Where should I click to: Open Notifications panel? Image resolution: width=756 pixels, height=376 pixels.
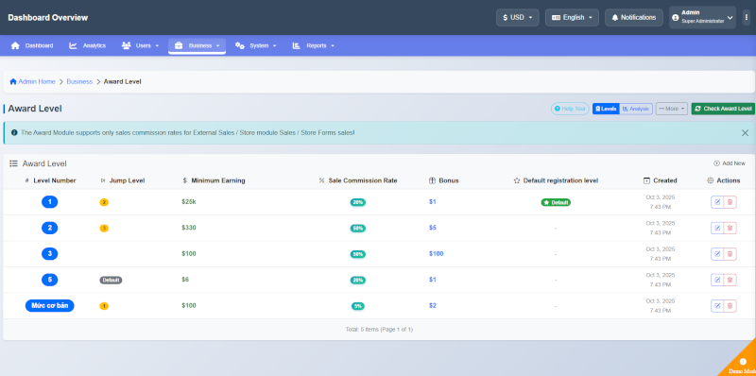[633, 17]
